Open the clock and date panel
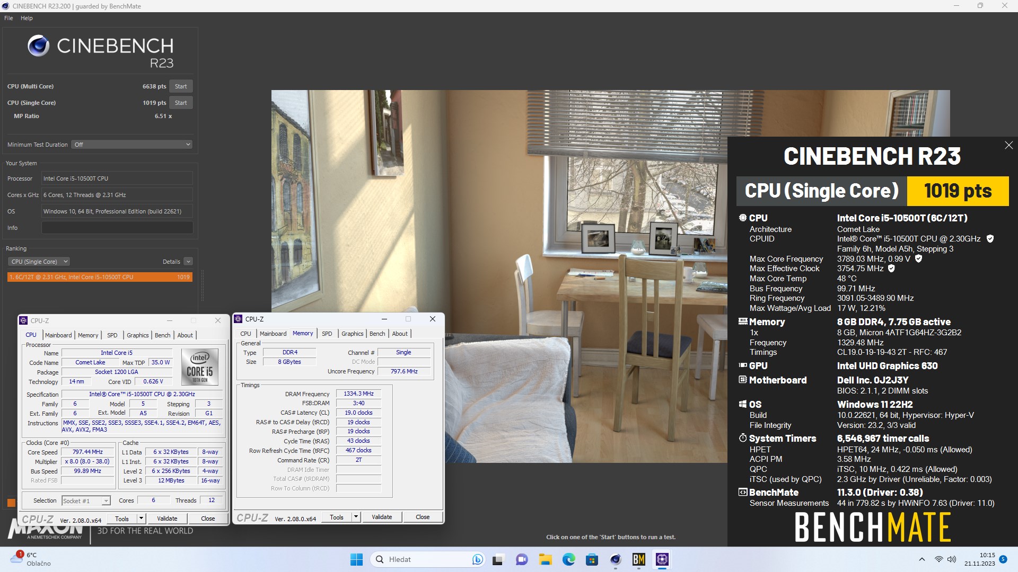 (980, 559)
